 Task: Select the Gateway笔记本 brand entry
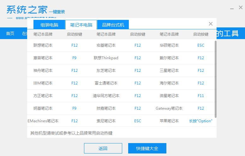[169, 108]
